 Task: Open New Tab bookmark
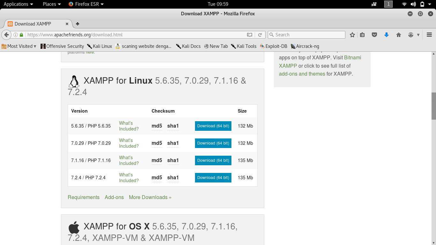pyautogui.click(x=216, y=46)
